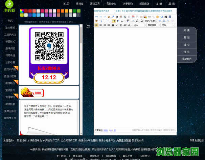This screenshot has width=205, height=160.
Task: Click the 复制 button on the right panel
Action: (186, 38)
